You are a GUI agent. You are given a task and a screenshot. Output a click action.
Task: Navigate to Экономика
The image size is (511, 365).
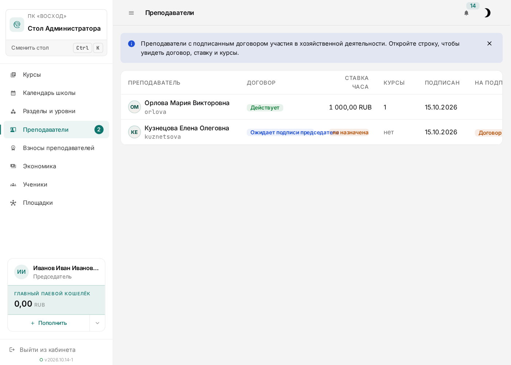click(x=56, y=166)
